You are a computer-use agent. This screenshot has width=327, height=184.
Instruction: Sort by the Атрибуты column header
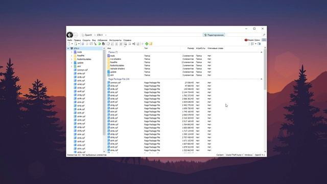201,49
